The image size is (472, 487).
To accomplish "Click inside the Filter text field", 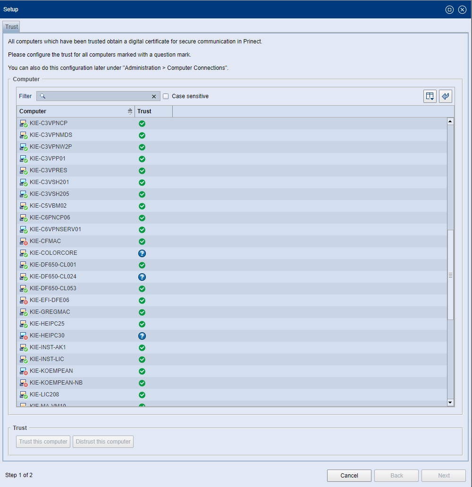I will [98, 96].
